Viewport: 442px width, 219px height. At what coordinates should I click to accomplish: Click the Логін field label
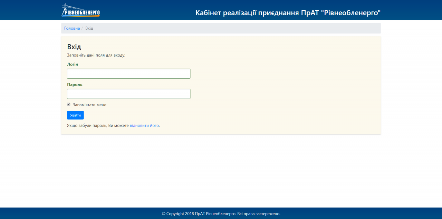click(73, 64)
